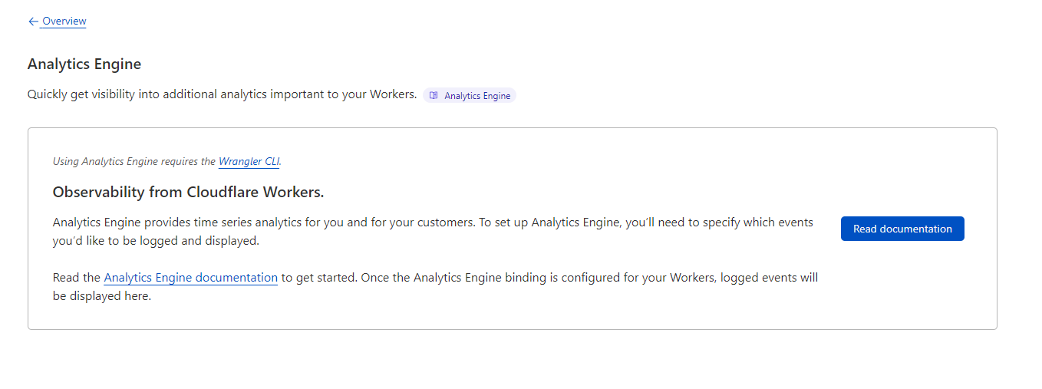The width and height of the screenshot is (1042, 389).
Task: Click the Observability from Cloudflare Workers heading
Action: click(188, 193)
